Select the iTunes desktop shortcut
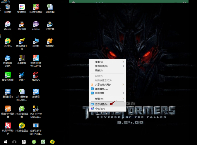 coord(8,26)
